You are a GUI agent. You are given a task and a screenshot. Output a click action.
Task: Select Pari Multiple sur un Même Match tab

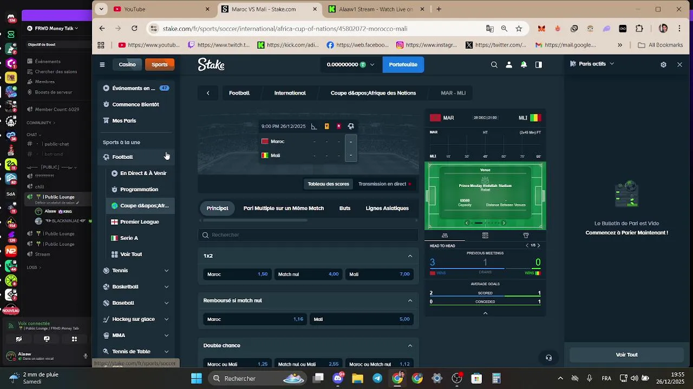[x=284, y=208]
